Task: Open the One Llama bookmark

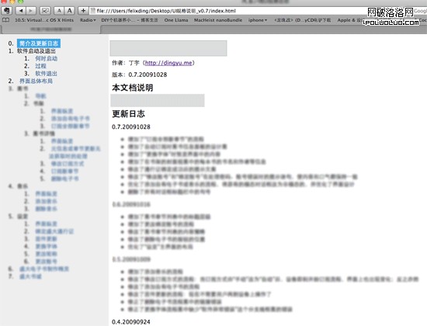Action: 176,20
